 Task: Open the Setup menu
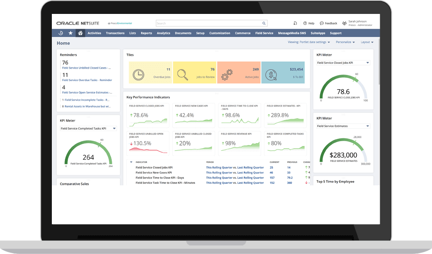click(200, 33)
